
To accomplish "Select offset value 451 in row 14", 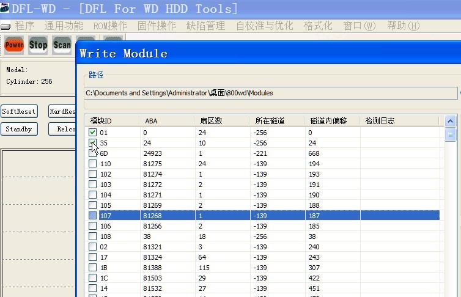I will coord(314,288).
